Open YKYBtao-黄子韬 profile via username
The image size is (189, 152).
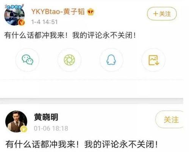pos(58,12)
